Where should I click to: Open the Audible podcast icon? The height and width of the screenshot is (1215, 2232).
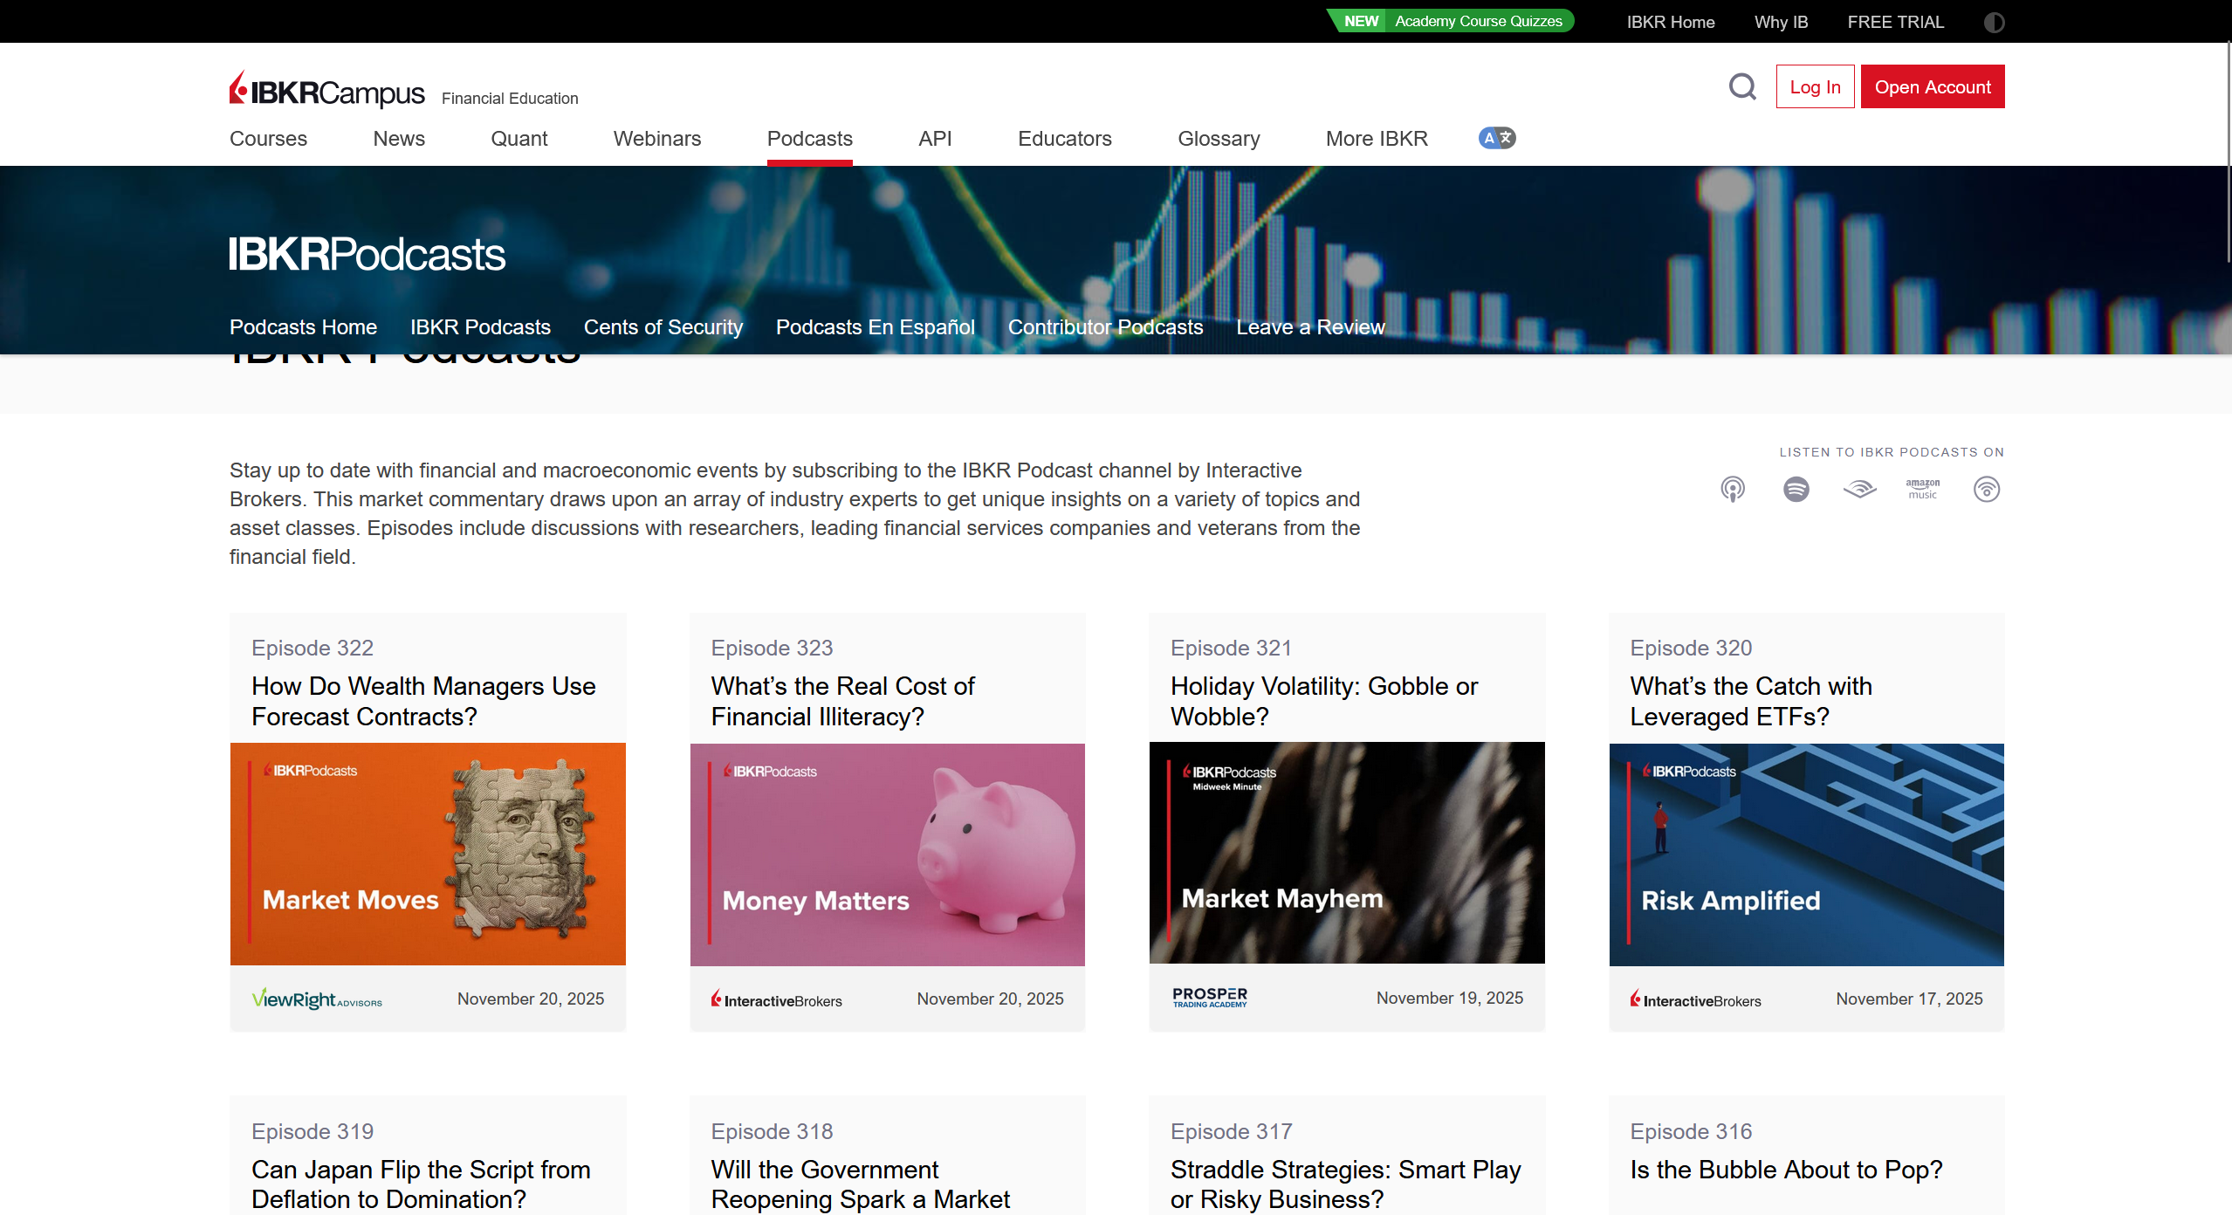pyautogui.click(x=1859, y=489)
